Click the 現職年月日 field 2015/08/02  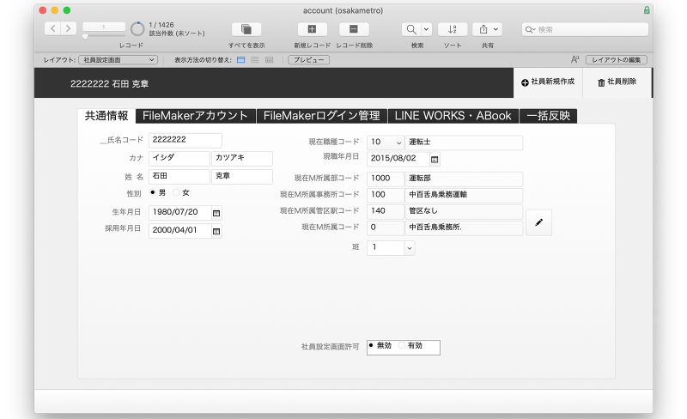click(398, 159)
